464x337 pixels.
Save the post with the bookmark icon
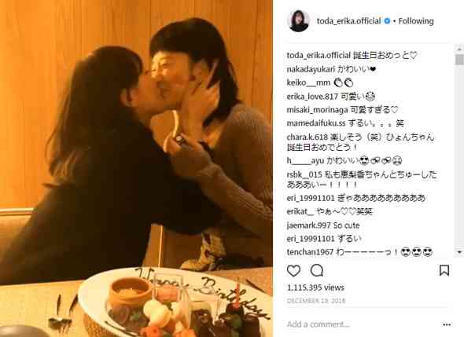[444, 270]
